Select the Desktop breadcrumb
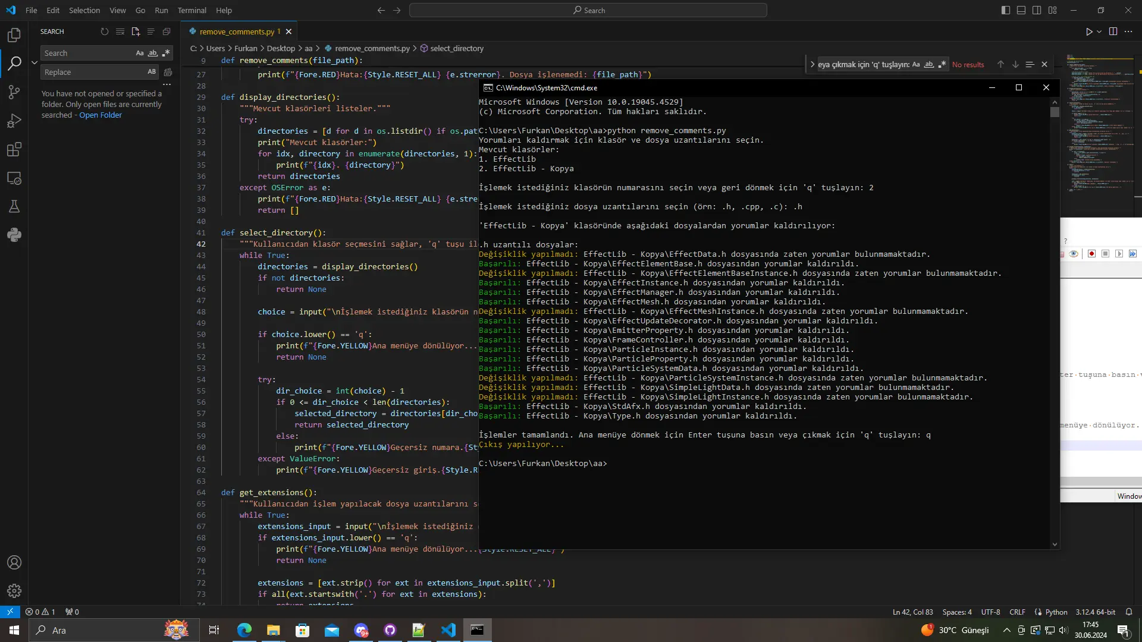The width and height of the screenshot is (1142, 642). 281,48
